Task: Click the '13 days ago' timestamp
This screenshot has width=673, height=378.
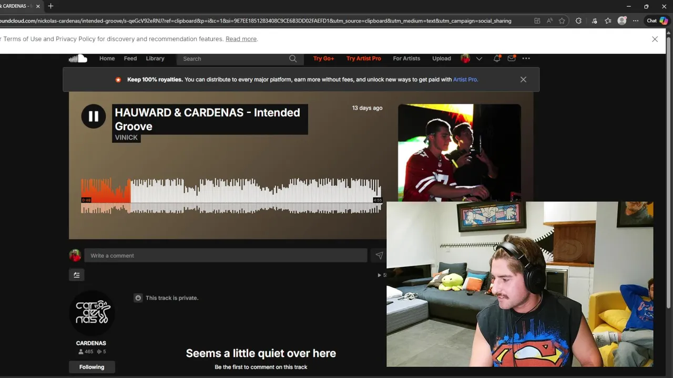Action: (367, 108)
